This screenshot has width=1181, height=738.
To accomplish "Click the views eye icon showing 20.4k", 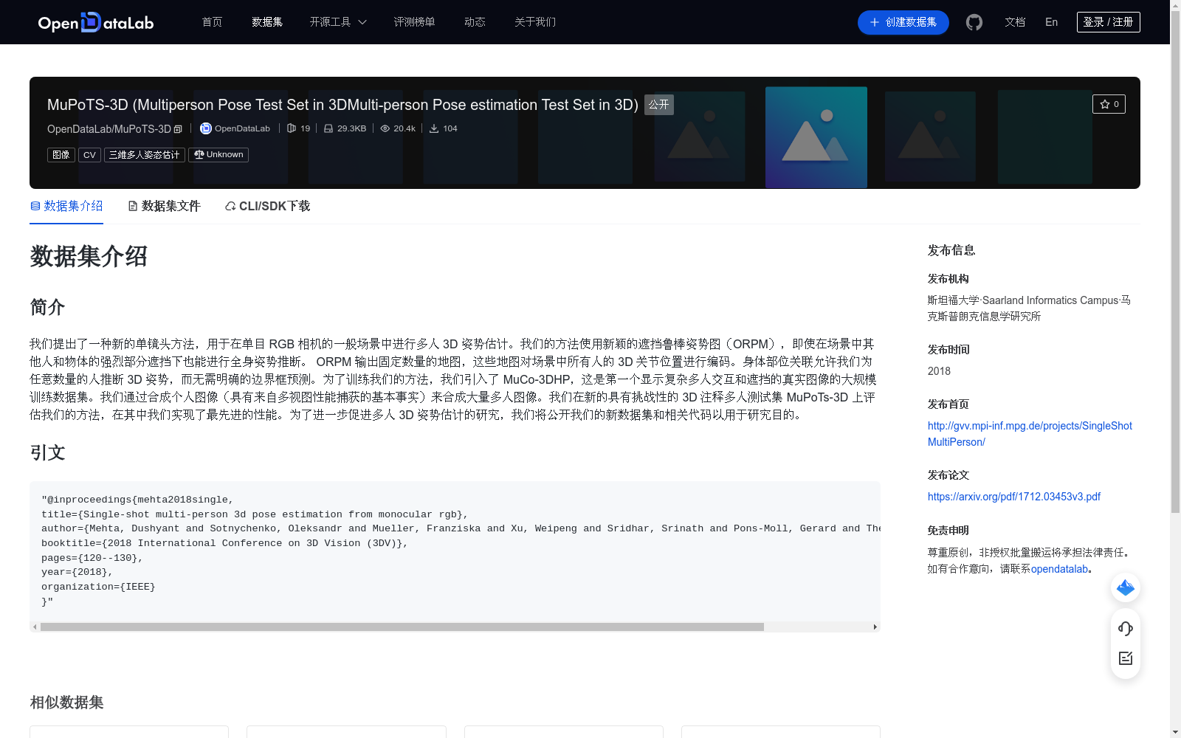I will click(385, 128).
